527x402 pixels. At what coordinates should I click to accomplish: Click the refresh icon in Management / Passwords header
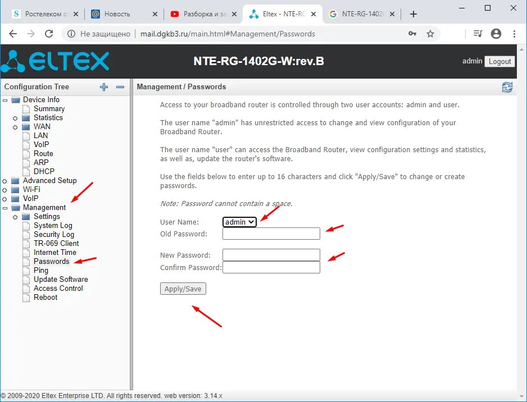coord(507,87)
